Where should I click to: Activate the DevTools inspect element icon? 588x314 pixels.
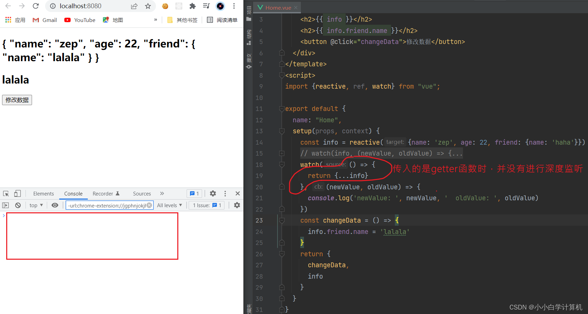click(x=6, y=193)
